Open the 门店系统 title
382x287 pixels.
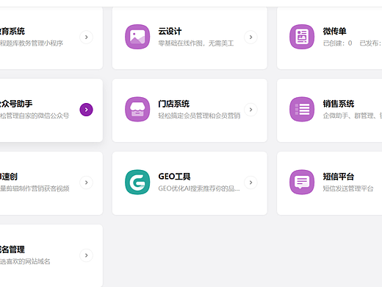pyautogui.click(x=173, y=104)
